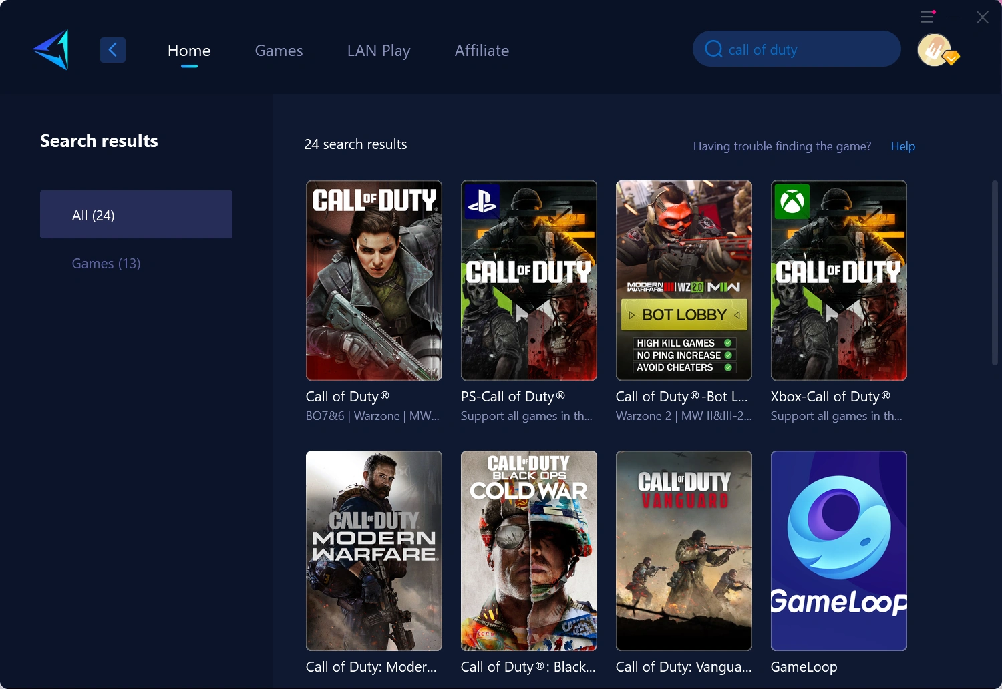1002x689 pixels.
Task: Open the Bot Lobby game cover thumbnail
Action: pos(684,280)
